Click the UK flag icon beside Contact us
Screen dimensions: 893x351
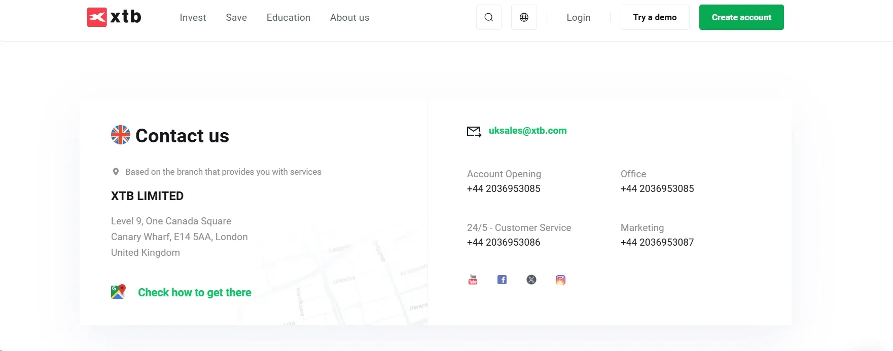pyautogui.click(x=121, y=135)
